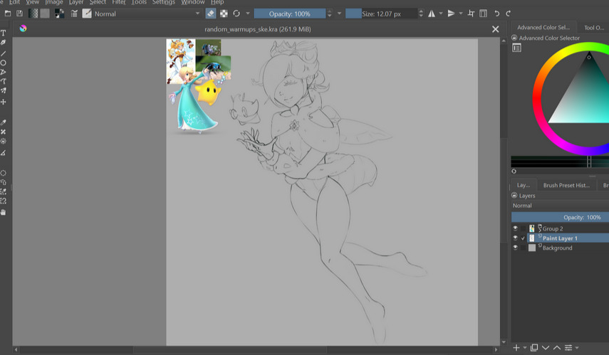Pick the Move tool in toolbox
The image size is (609, 355).
point(4,102)
